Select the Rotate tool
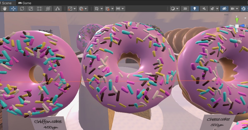 coord(22,9)
